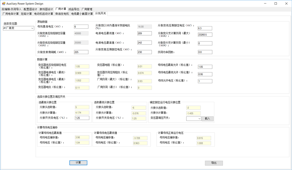Viewport: 292px width, 170px height.
Task: Open the 选择变压器 dropdown showing #1厂高变
Action: coord(18,28)
